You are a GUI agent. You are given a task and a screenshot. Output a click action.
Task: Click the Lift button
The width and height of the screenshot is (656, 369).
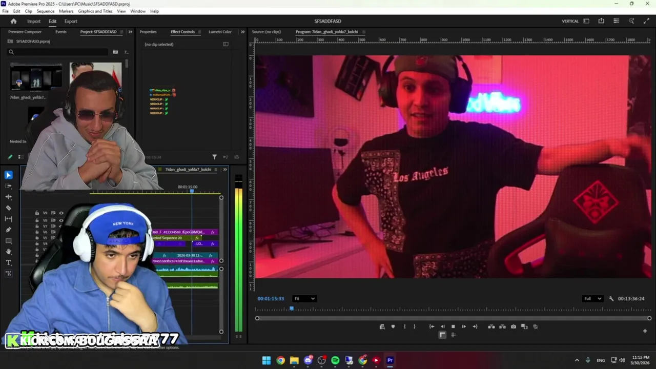pyautogui.click(x=491, y=326)
